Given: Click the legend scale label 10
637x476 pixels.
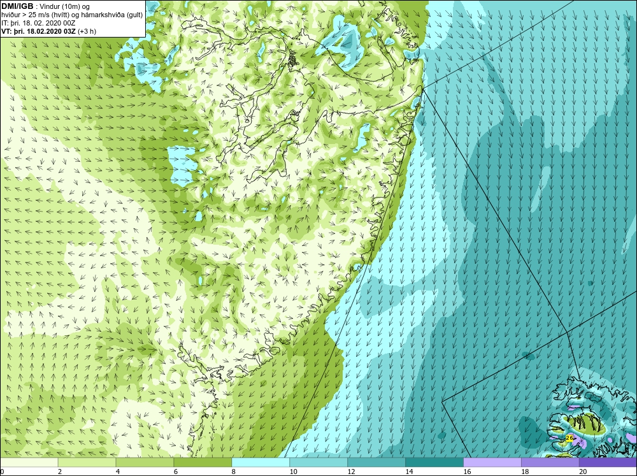Looking at the screenshot, I should [x=293, y=472].
